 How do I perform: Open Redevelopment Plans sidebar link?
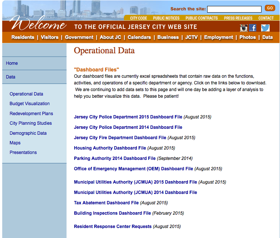(31, 114)
